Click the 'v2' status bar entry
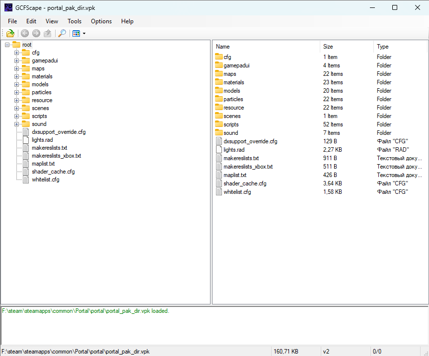Viewport: 429px width, 356px height. 326,352
